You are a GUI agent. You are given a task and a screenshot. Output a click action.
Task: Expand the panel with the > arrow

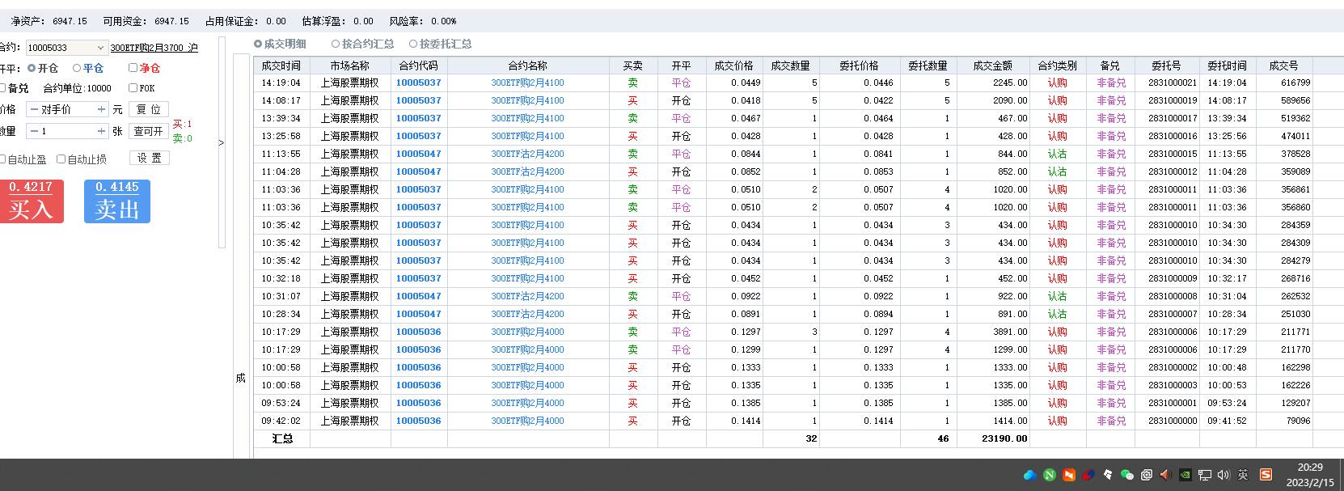tap(222, 143)
